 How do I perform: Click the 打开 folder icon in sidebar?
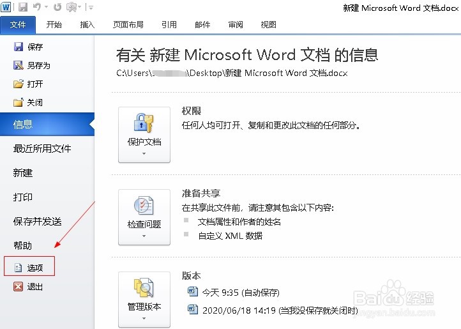click(x=19, y=84)
